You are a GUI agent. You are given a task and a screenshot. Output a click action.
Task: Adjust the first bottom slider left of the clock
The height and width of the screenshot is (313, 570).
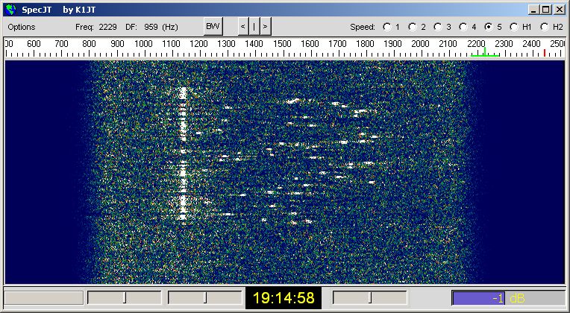pyautogui.click(x=125, y=298)
